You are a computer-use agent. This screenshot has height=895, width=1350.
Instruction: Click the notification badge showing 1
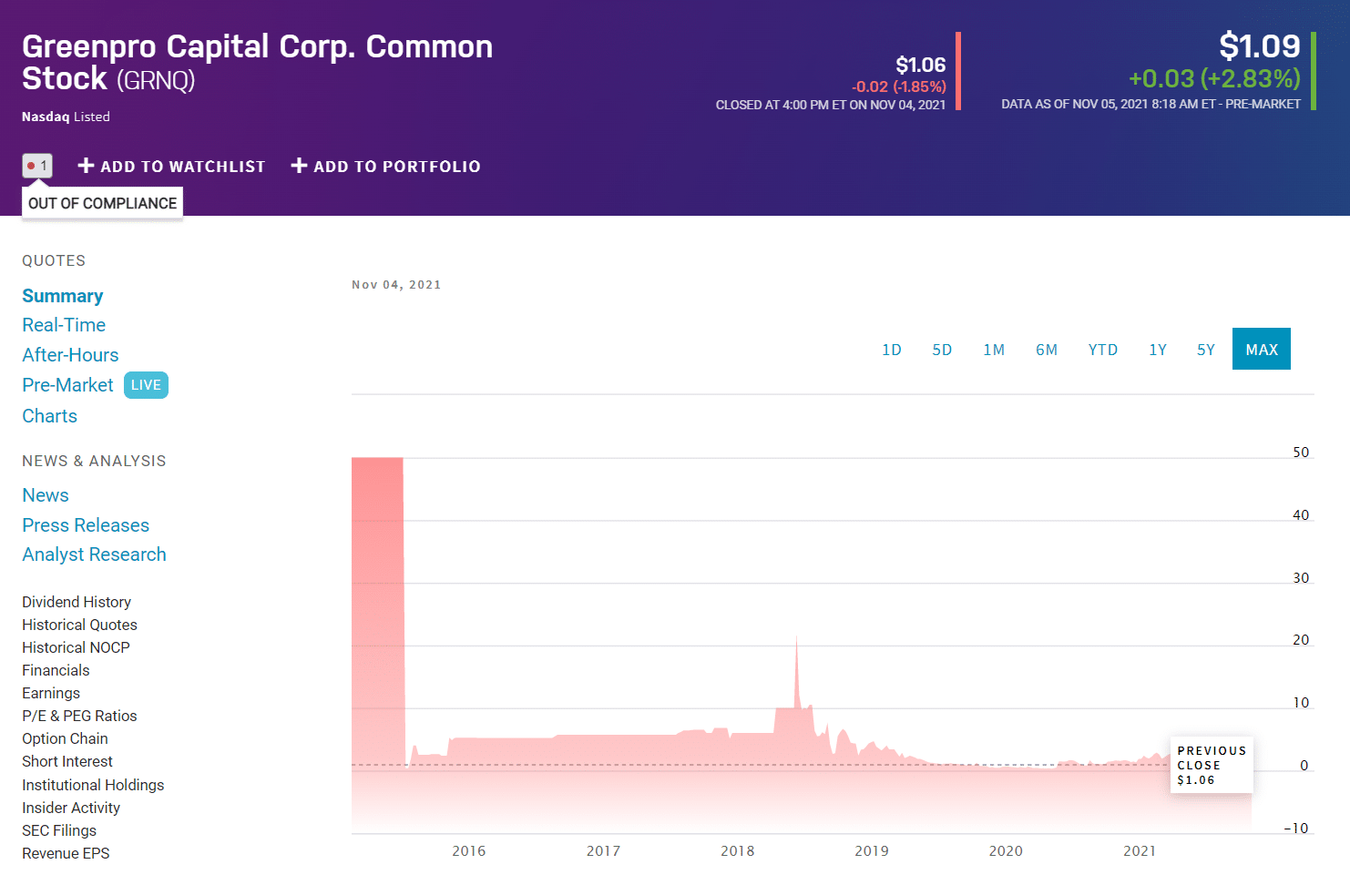[x=37, y=166]
